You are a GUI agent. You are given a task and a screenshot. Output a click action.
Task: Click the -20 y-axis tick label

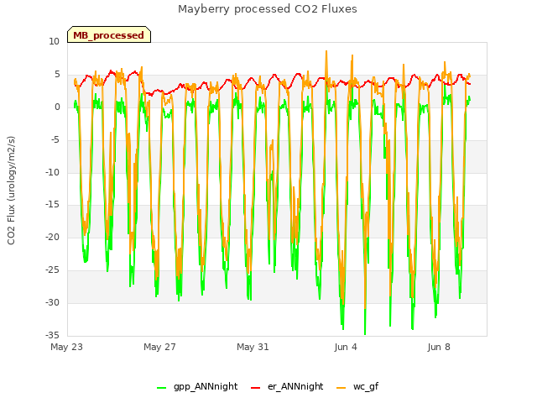click(x=52, y=237)
